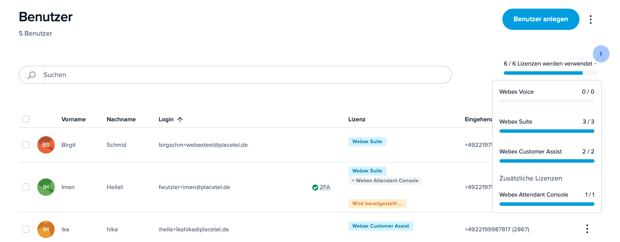The image size is (620, 242).
Task: Click the green IH avatar of Imen
Action: pyautogui.click(x=46, y=187)
